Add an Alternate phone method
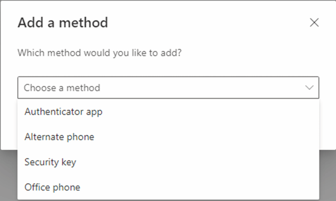 pos(59,137)
